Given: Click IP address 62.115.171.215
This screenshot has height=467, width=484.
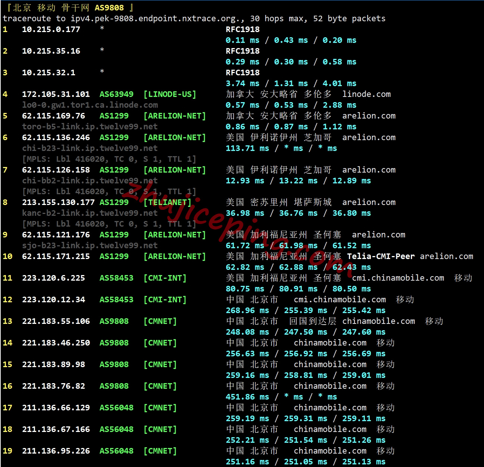Looking at the screenshot, I should coord(56,256).
